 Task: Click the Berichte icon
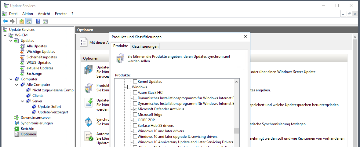point(16,129)
